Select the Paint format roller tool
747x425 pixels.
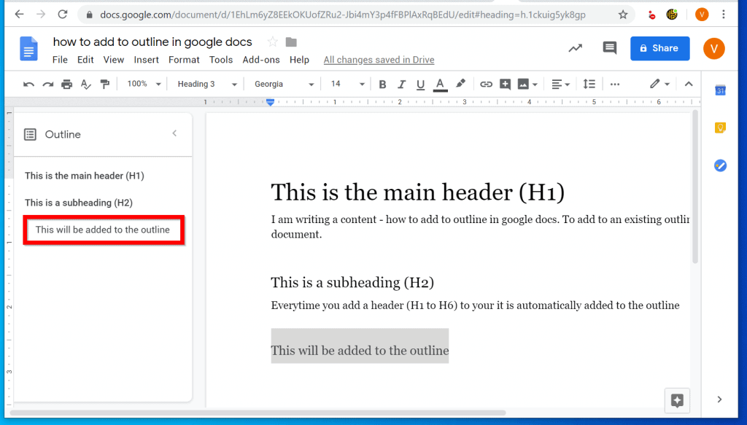[105, 85]
